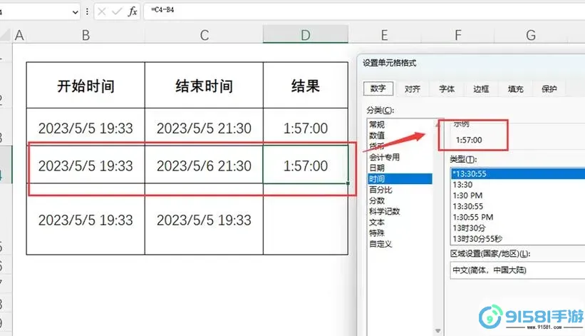Click the formula bar options dots
The height and width of the screenshot is (336, 585).
[x=87, y=11]
